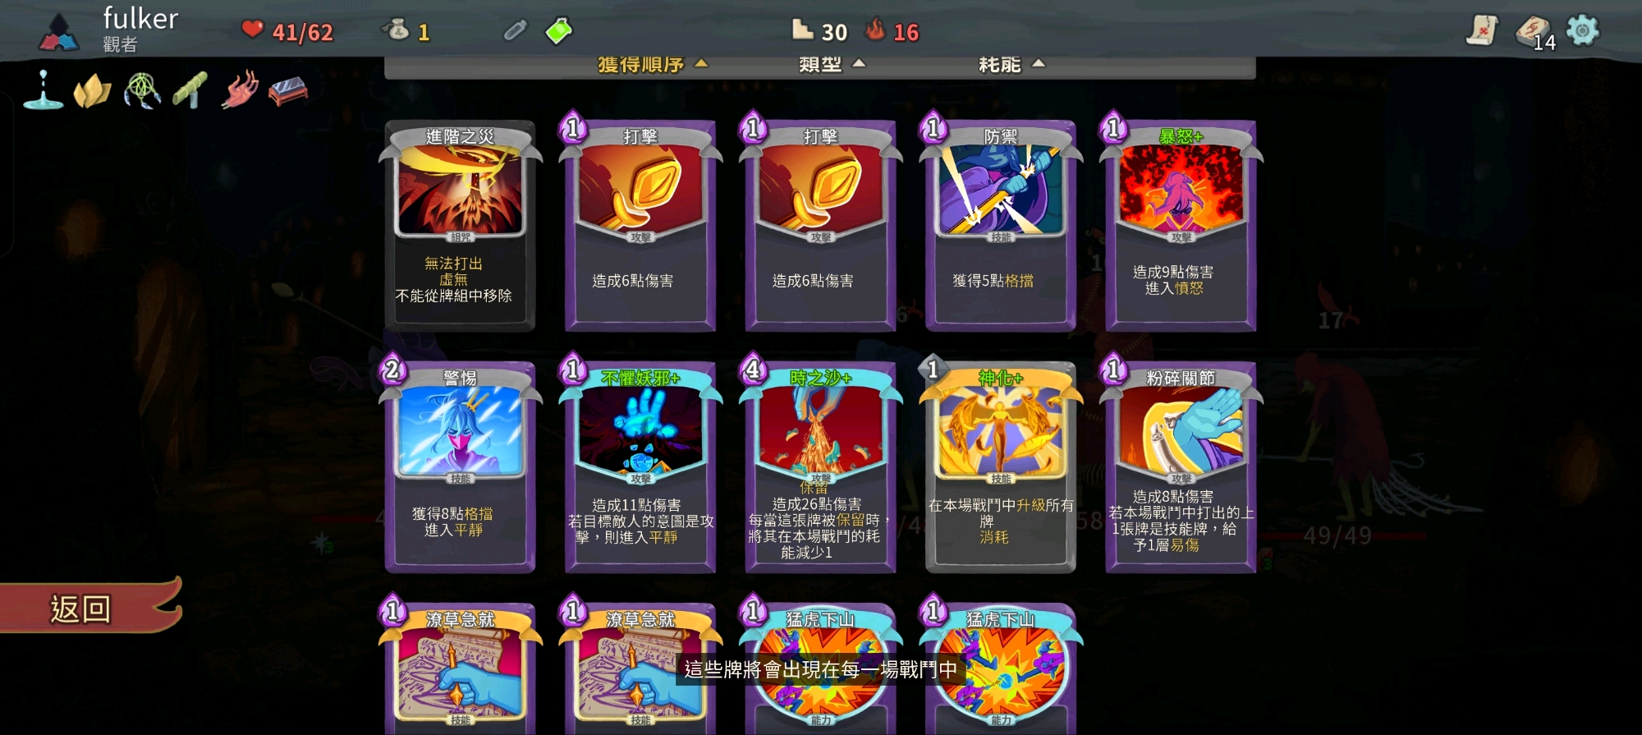Select the 警惕 card
1642x735 pixels.
[460, 464]
